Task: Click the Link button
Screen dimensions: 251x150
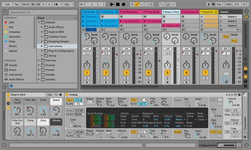Action: [x=7, y=4]
